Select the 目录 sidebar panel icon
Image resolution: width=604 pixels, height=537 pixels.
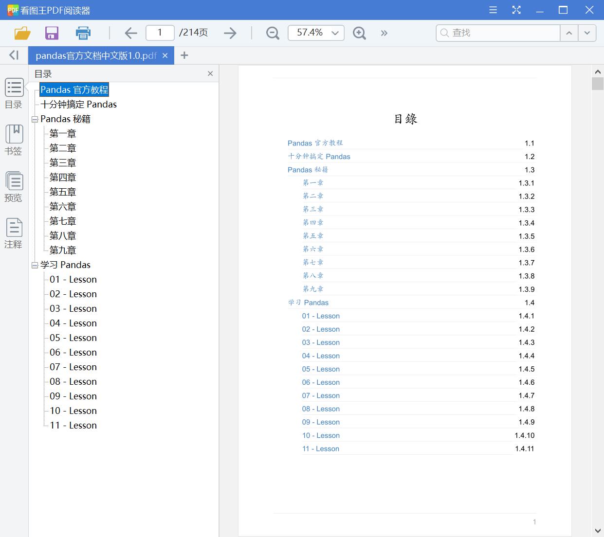(14, 93)
